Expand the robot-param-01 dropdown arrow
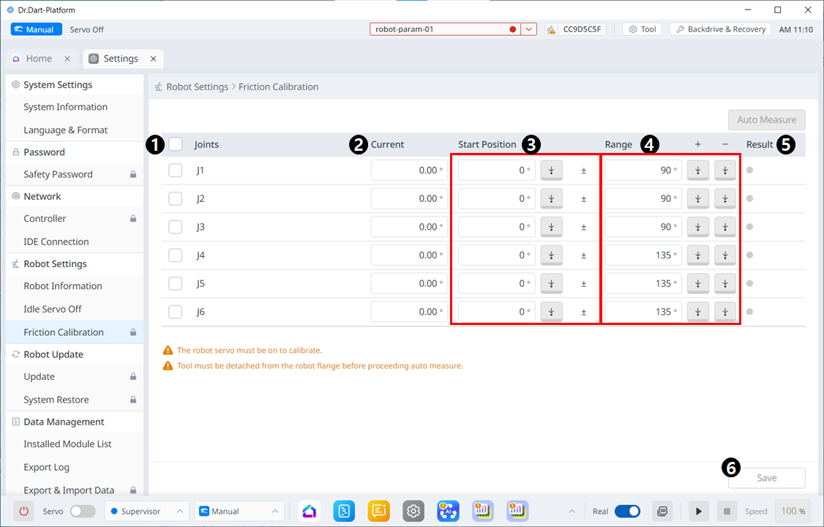Viewport: 824px width, 527px height. pyautogui.click(x=529, y=29)
